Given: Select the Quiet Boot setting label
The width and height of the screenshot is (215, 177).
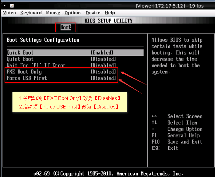Looking at the screenshot, I should point(20,59).
